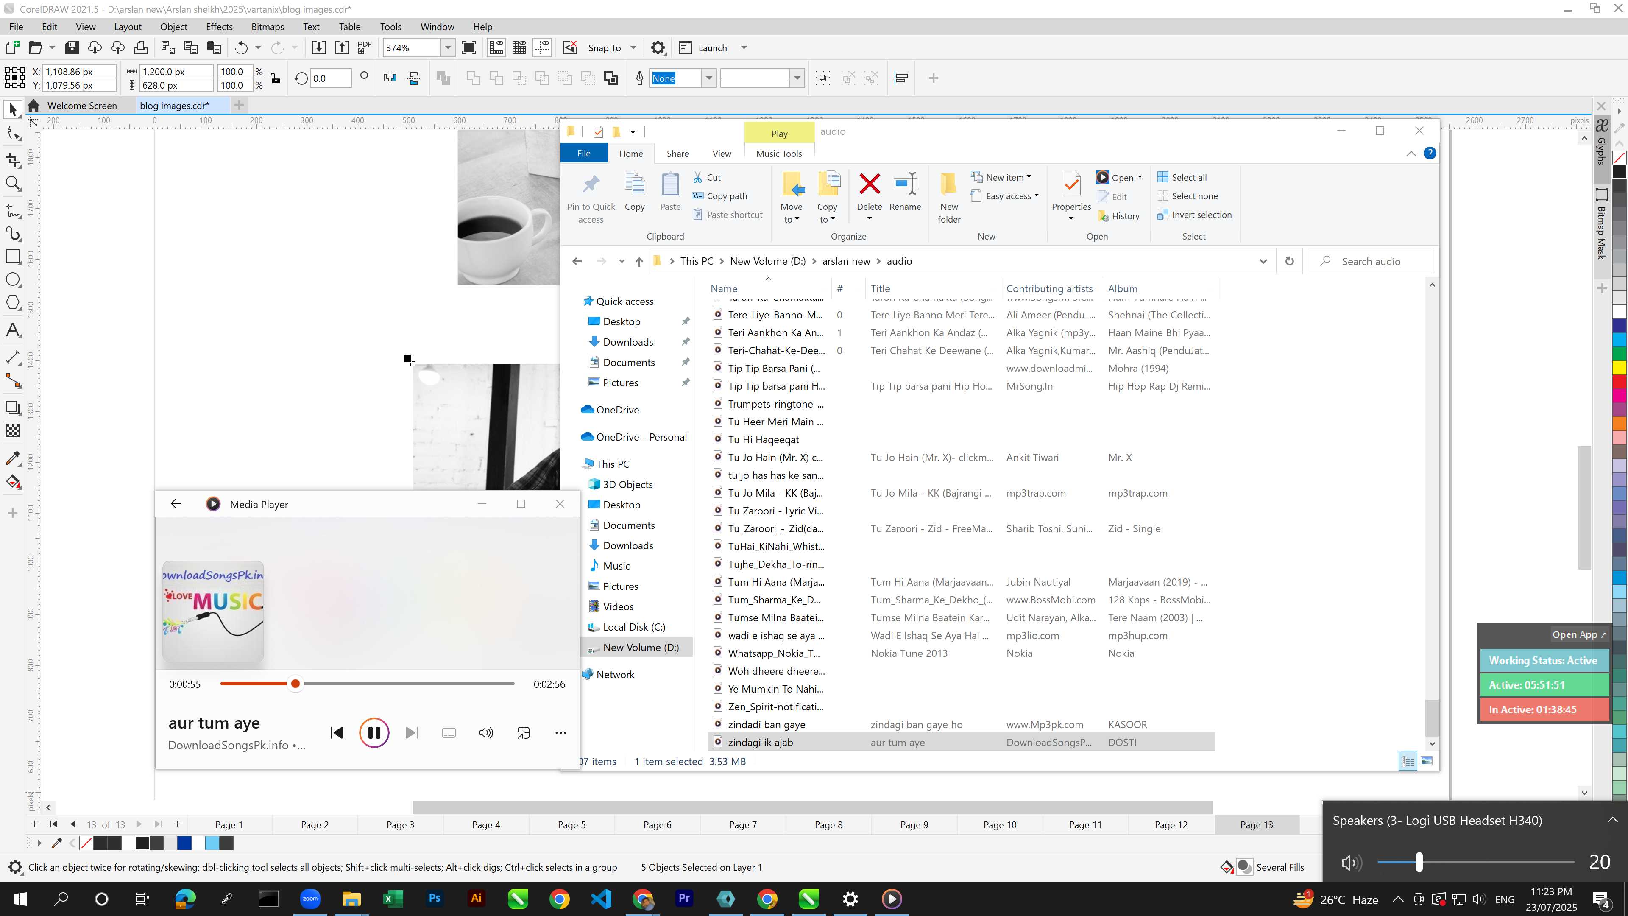Open the Bitmaps menu in CorelDRAW

point(268,27)
